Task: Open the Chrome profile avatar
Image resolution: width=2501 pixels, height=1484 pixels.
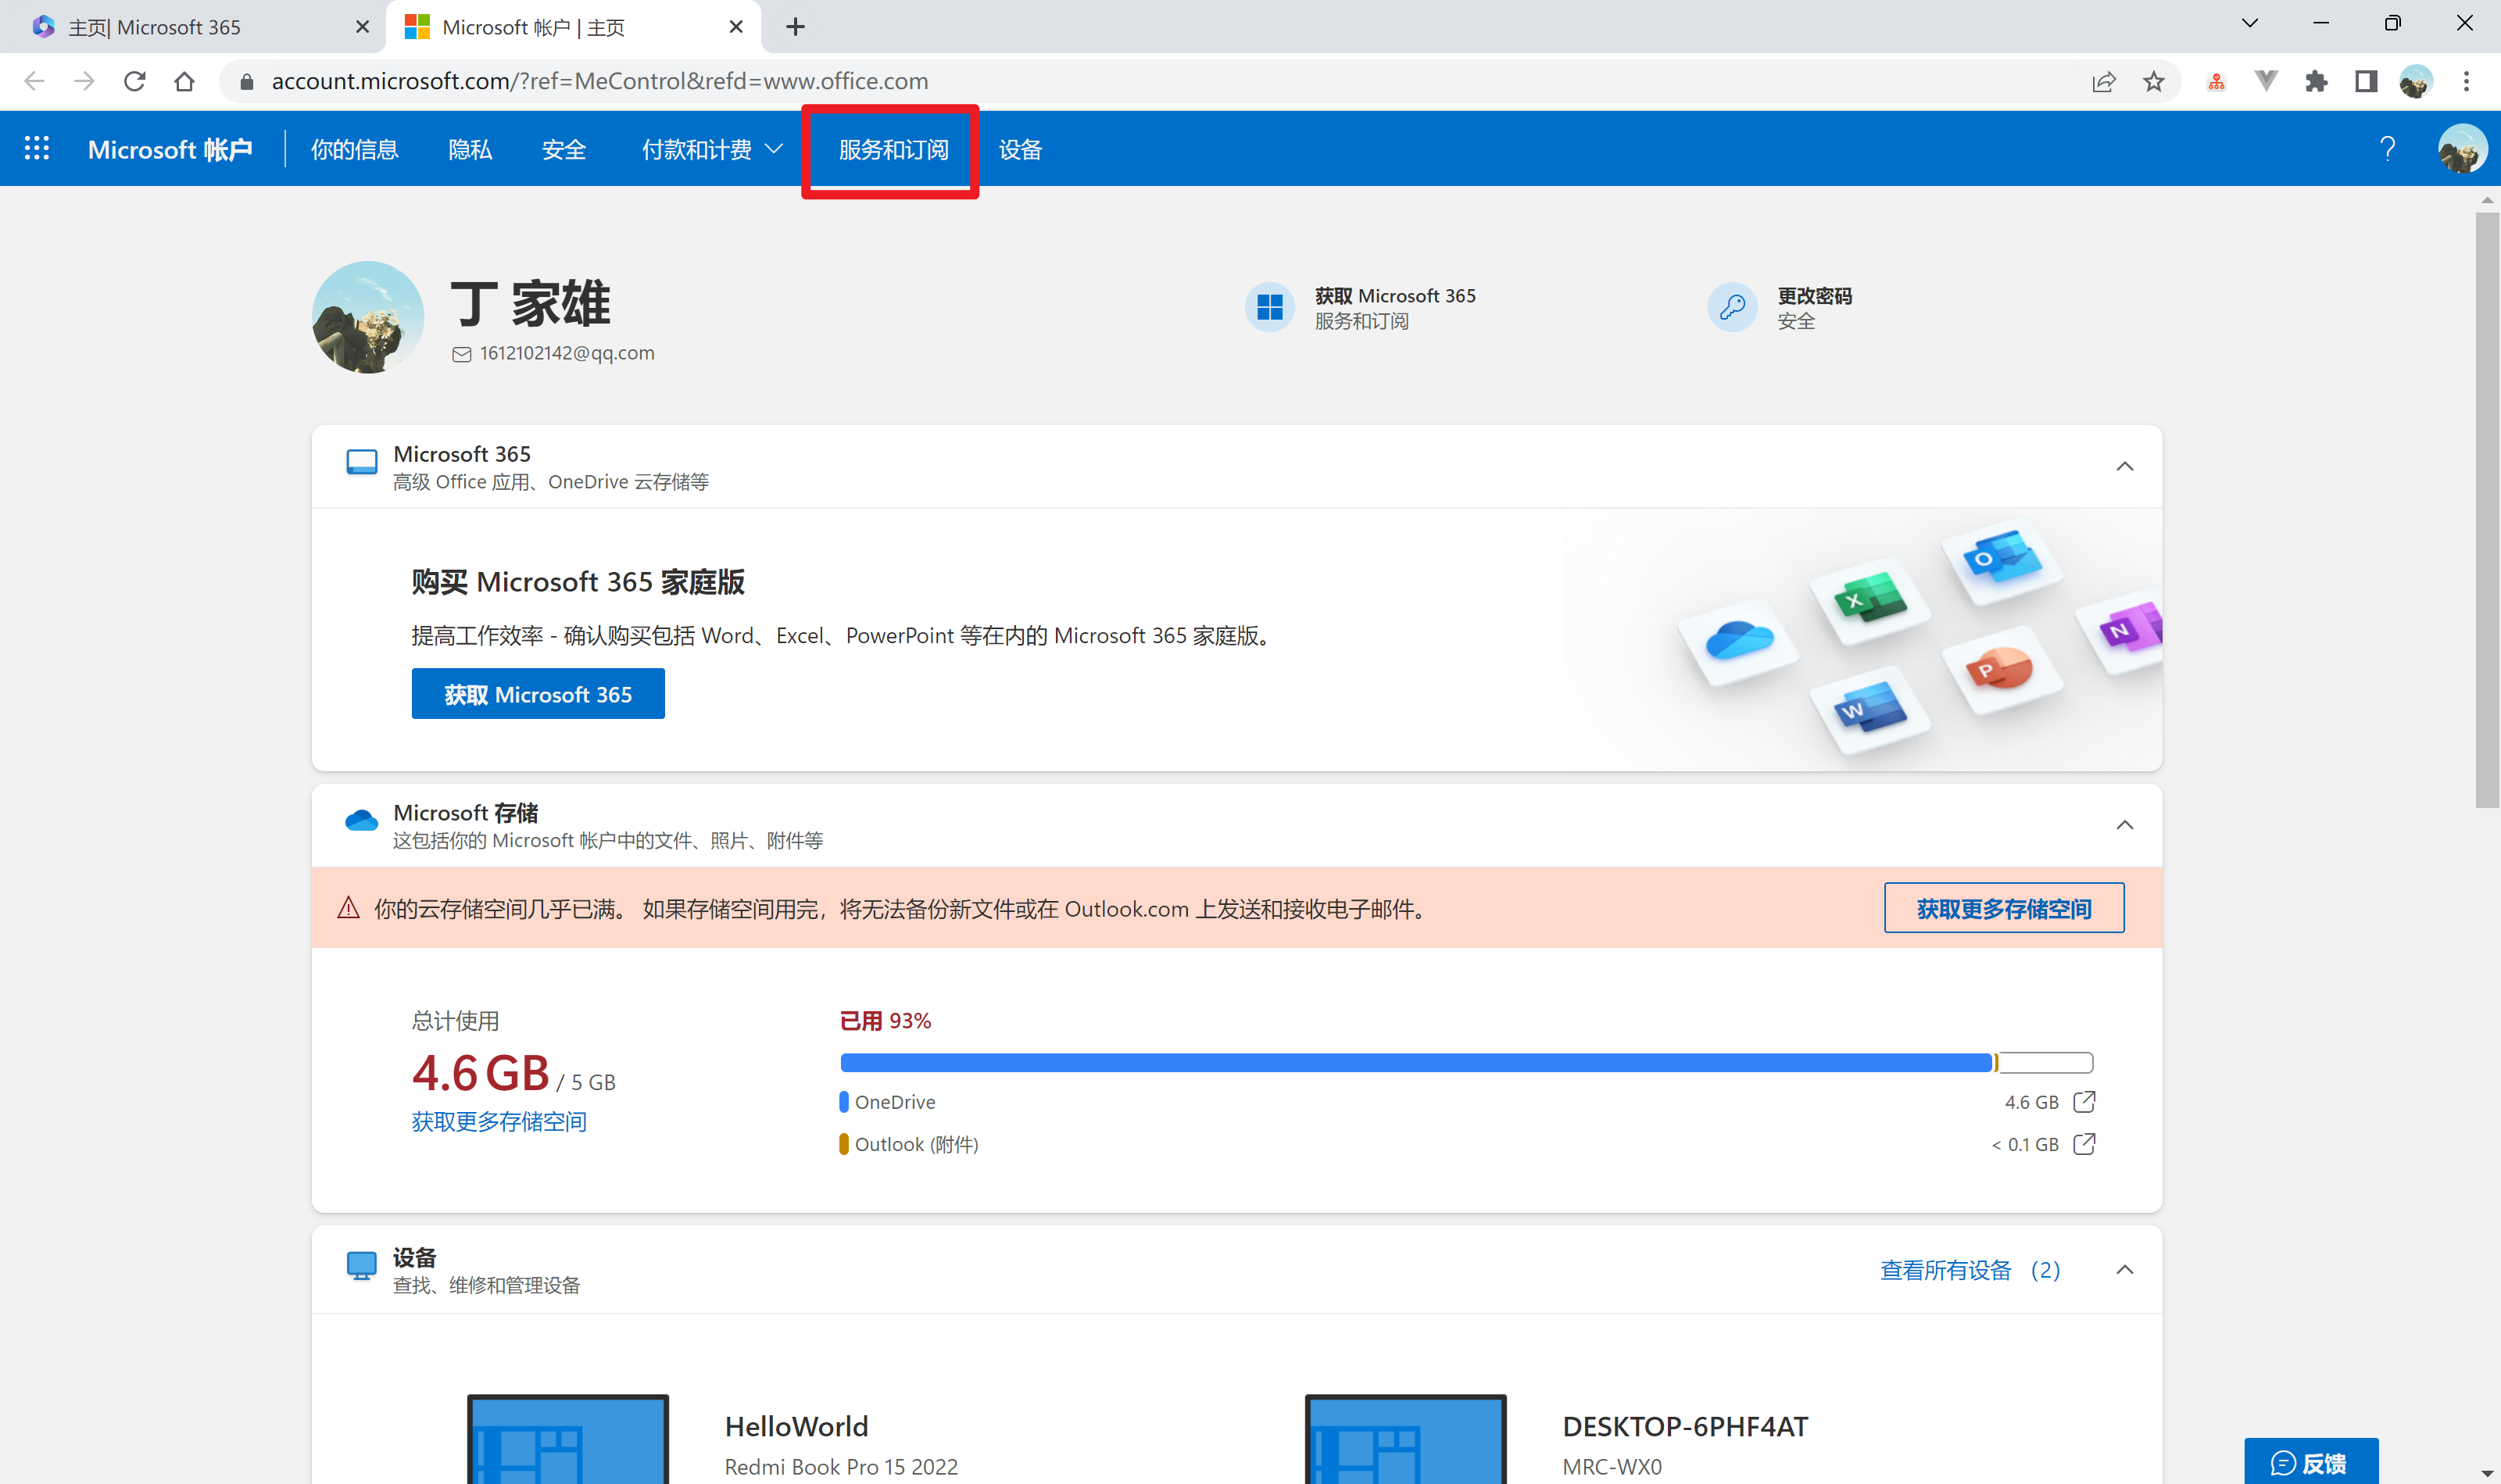Action: [x=2415, y=81]
